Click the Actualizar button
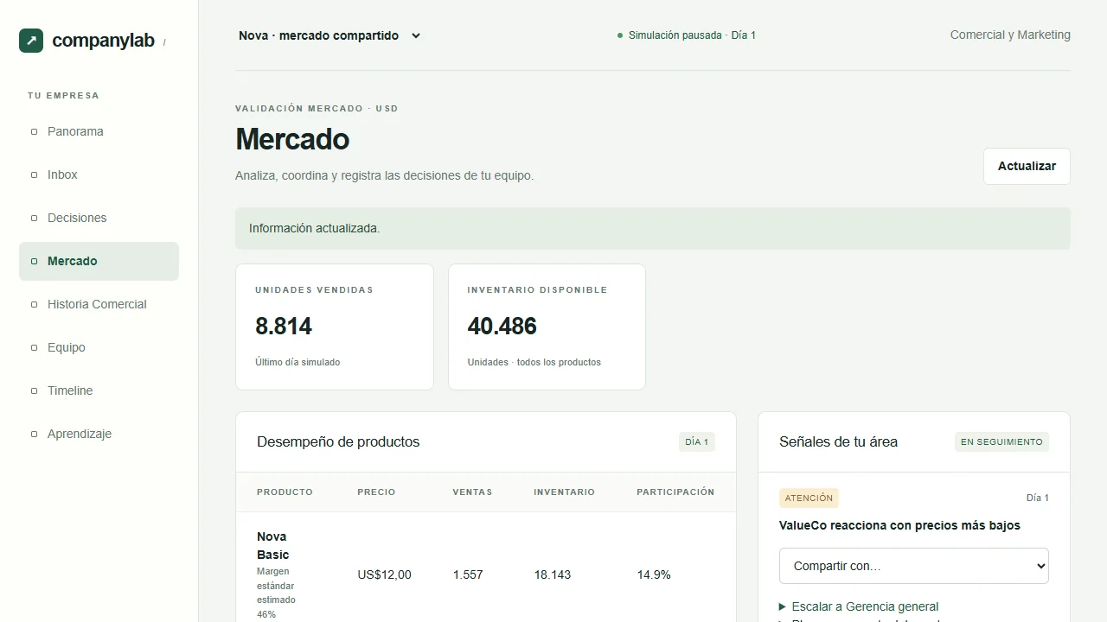This screenshot has height=622, width=1107. [1027, 166]
